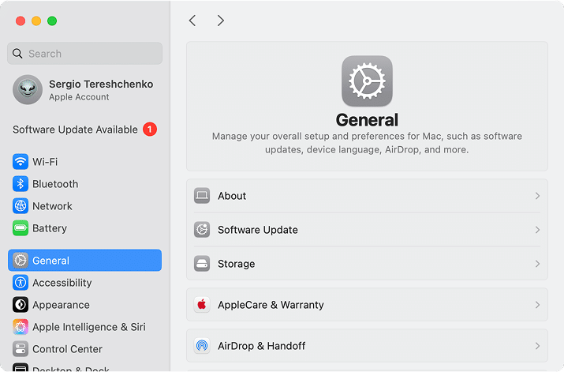Click the Appearance icon in sidebar
The height and width of the screenshot is (372, 564).
21,305
